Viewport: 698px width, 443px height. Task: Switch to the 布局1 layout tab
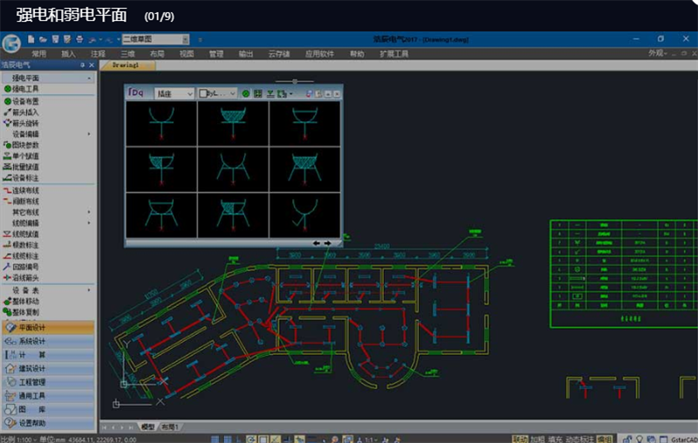(x=170, y=427)
